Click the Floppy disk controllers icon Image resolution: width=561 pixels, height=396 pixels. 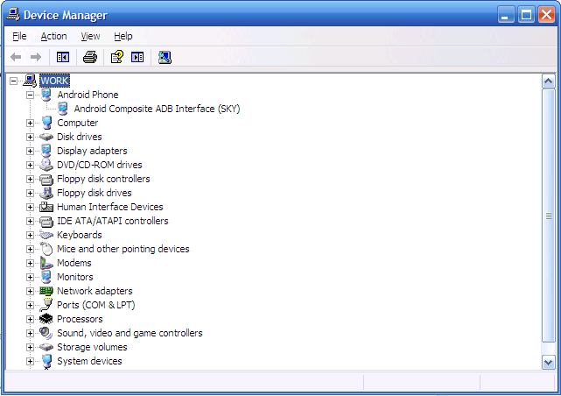pos(46,179)
